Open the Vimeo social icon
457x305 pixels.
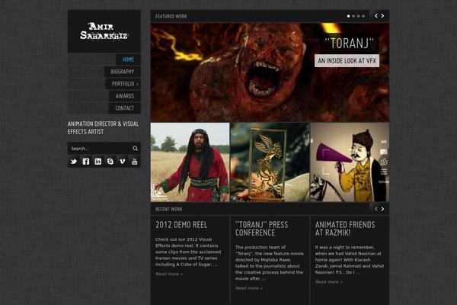[123, 162]
